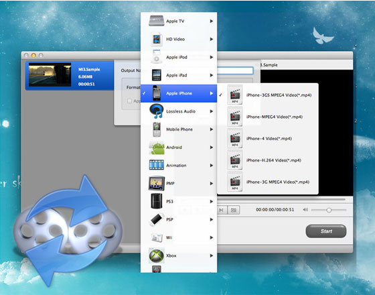Screen dimensions: 375x295
Task: Click MP4 icon beside iPhone-3G MPEG4 Video
Action: [x=235, y=182]
